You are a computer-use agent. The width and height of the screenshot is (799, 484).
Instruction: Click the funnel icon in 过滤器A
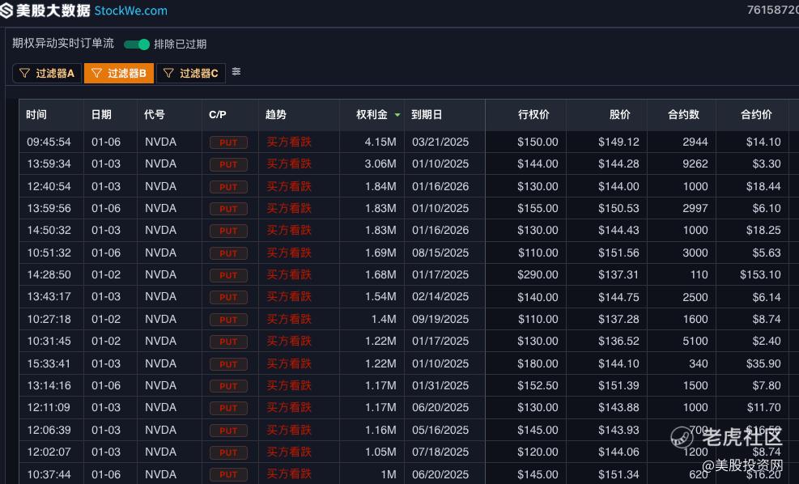(x=24, y=74)
